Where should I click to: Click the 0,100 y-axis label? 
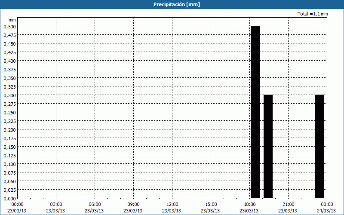pyautogui.click(x=9, y=164)
